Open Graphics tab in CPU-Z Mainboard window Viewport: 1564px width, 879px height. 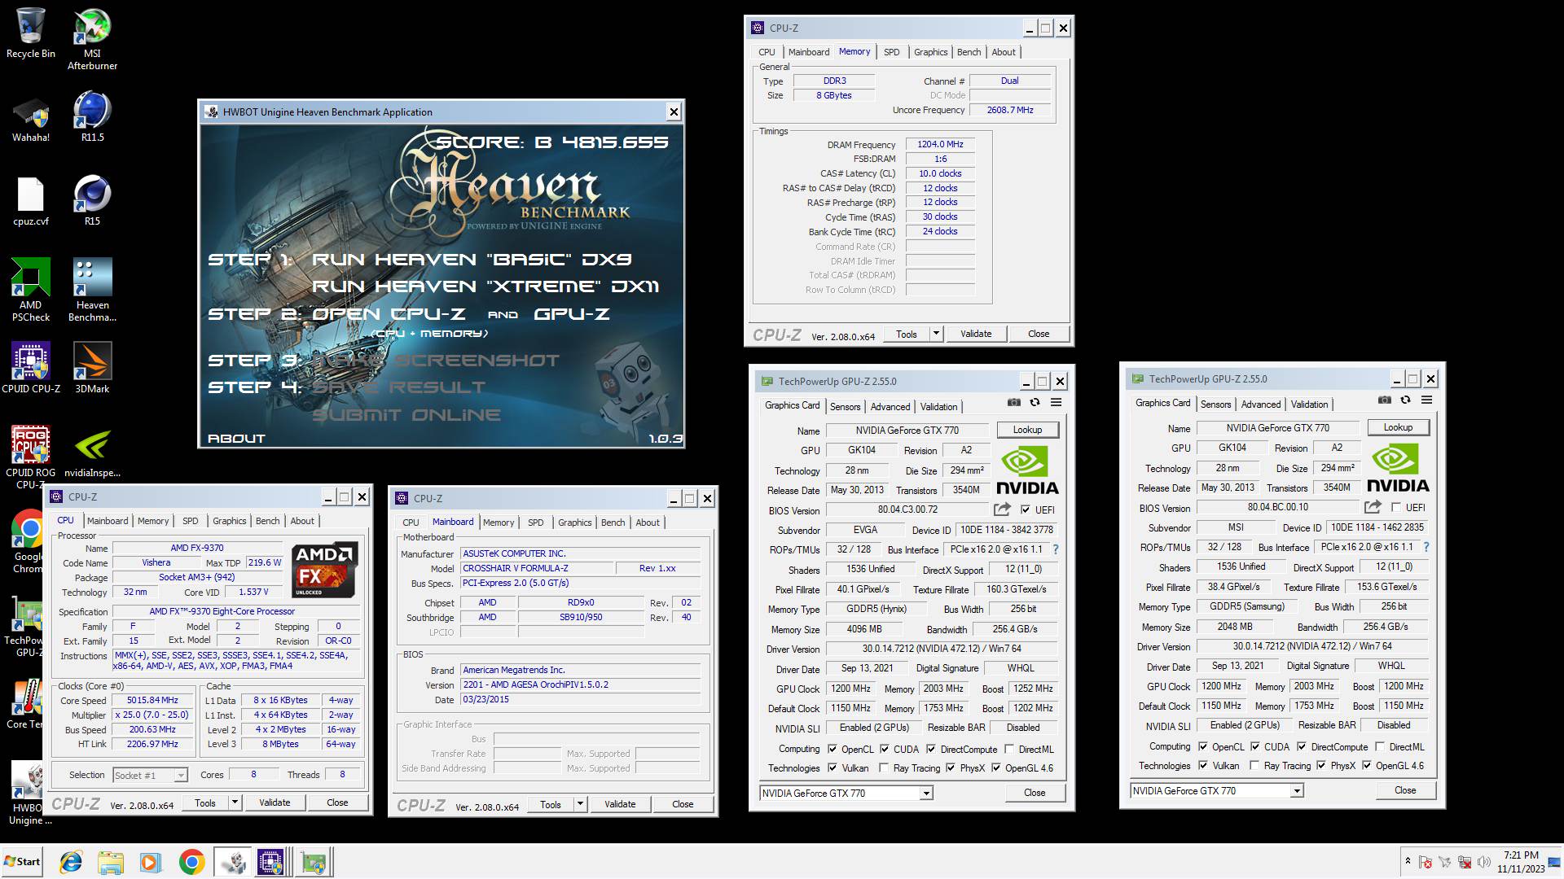(x=575, y=523)
